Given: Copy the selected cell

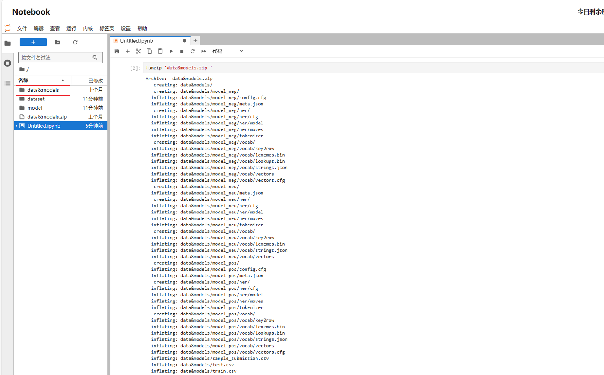Looking at the screenshot, I should coord(149,51).
